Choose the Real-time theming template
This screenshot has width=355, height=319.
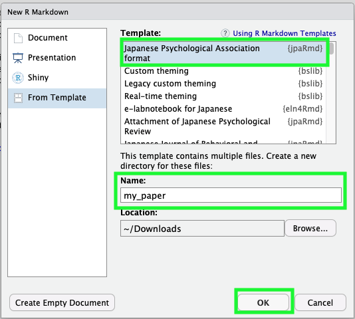[223, 96]
